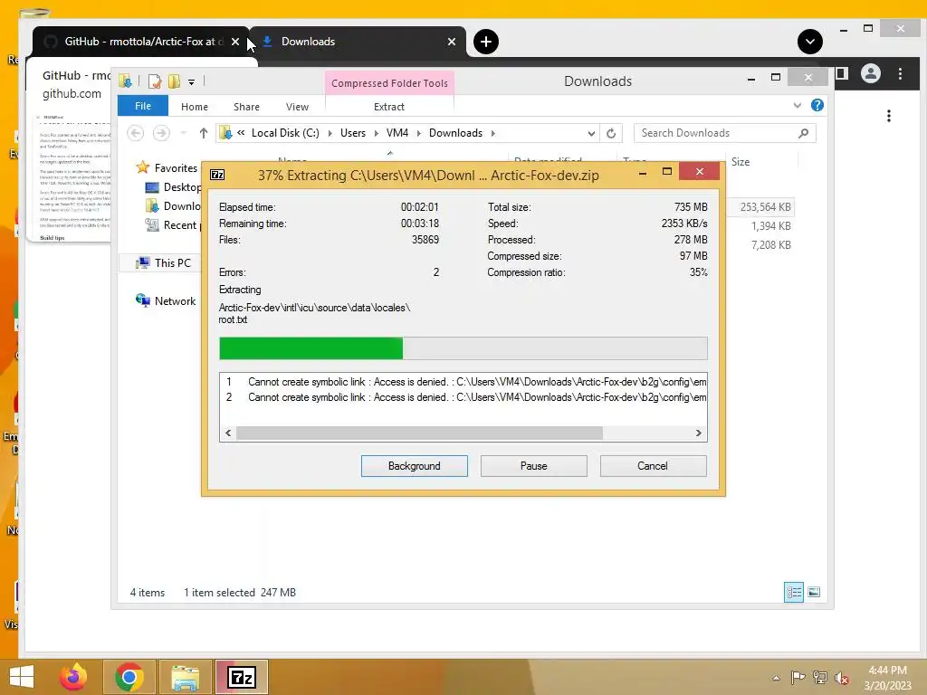The image size is (927, 695).
Task: Open the Extract ribbon tab
Action: point(389,107)
